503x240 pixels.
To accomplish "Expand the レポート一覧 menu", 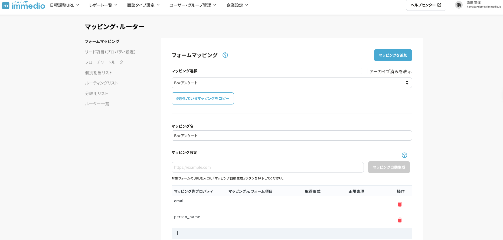I will [x=103, y=5].
